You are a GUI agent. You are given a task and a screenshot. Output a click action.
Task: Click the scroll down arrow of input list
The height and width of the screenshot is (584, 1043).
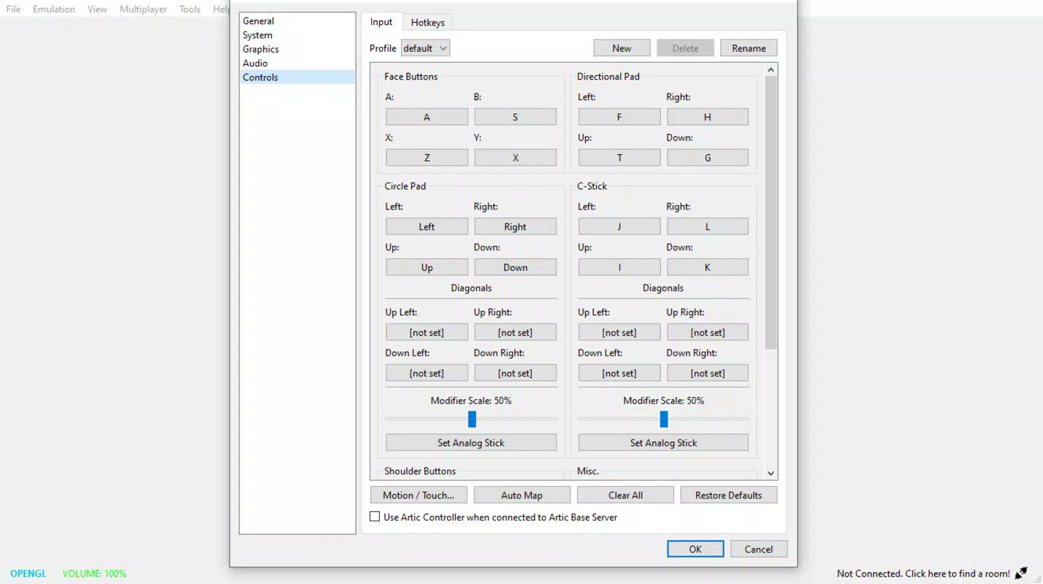click(771, 473)
